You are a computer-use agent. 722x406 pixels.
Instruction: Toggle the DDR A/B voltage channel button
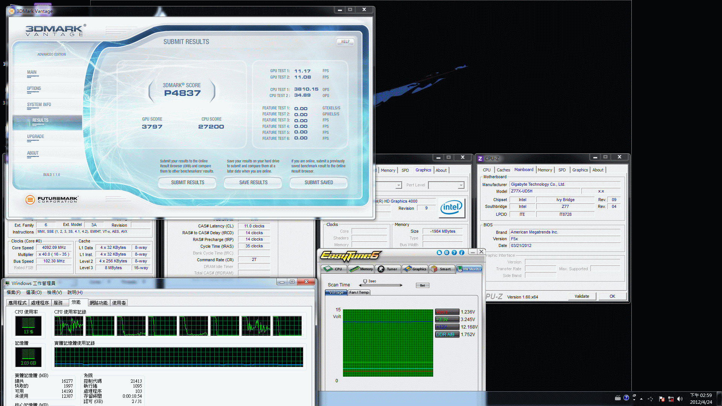[447, 335]
